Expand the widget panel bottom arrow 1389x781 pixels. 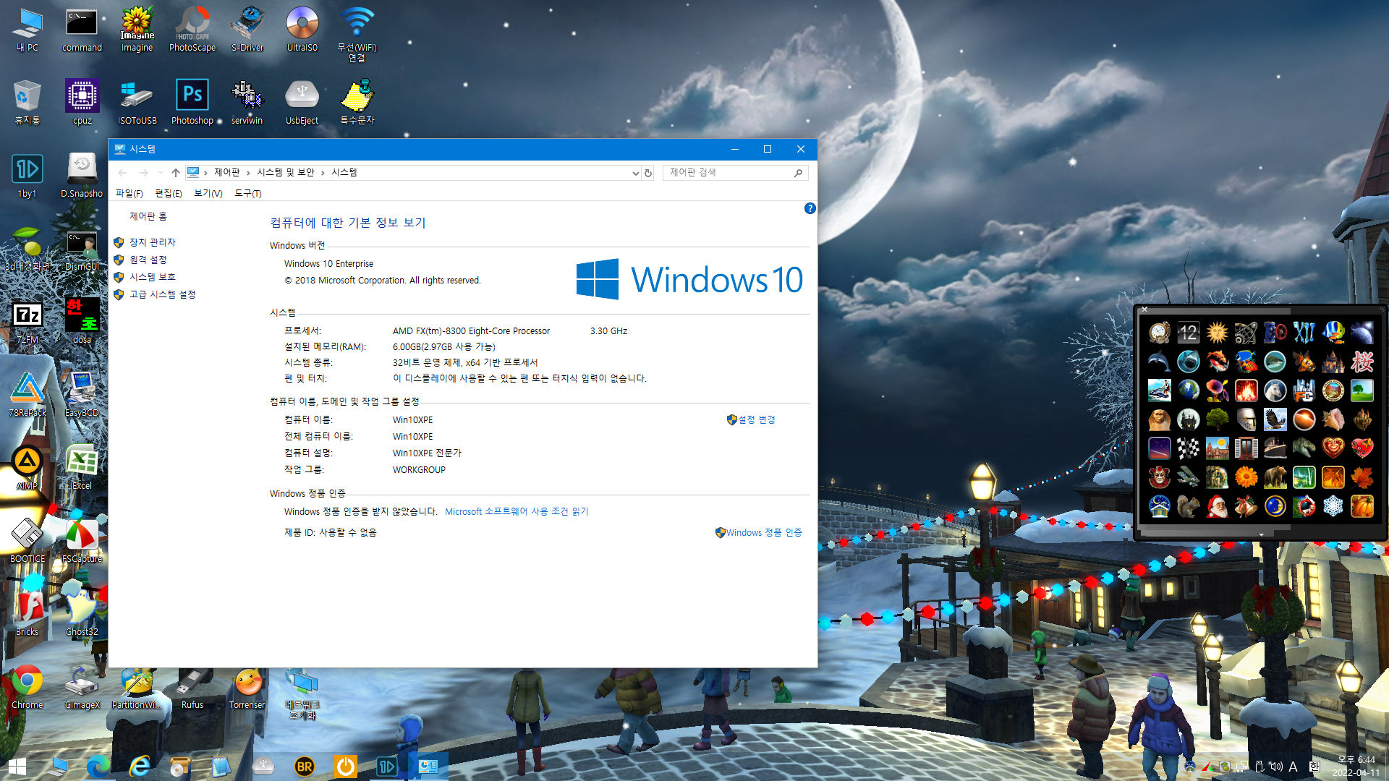point(1261,534)
